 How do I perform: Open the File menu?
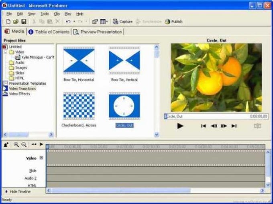[x=9, y=14]
